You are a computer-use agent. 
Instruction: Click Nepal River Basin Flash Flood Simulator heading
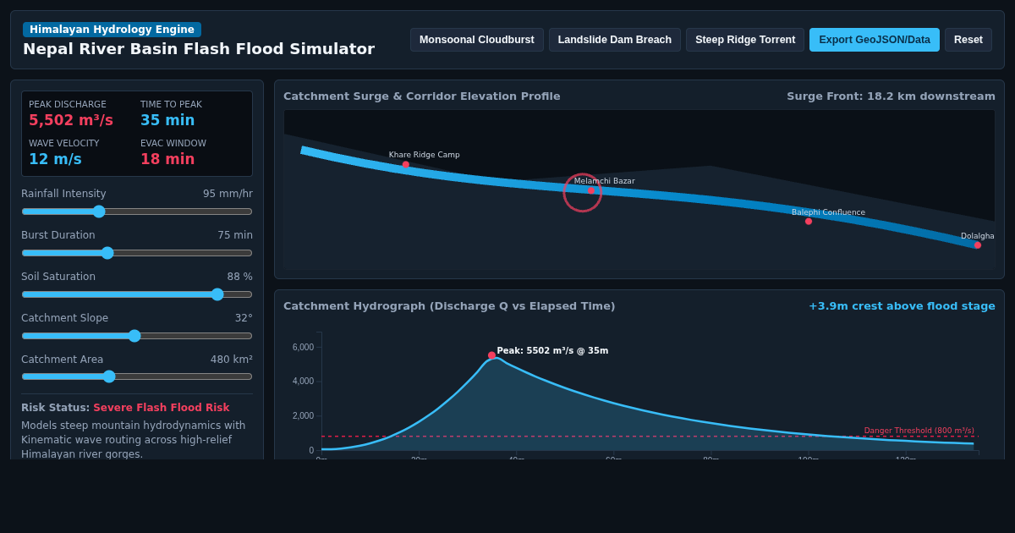199,49
